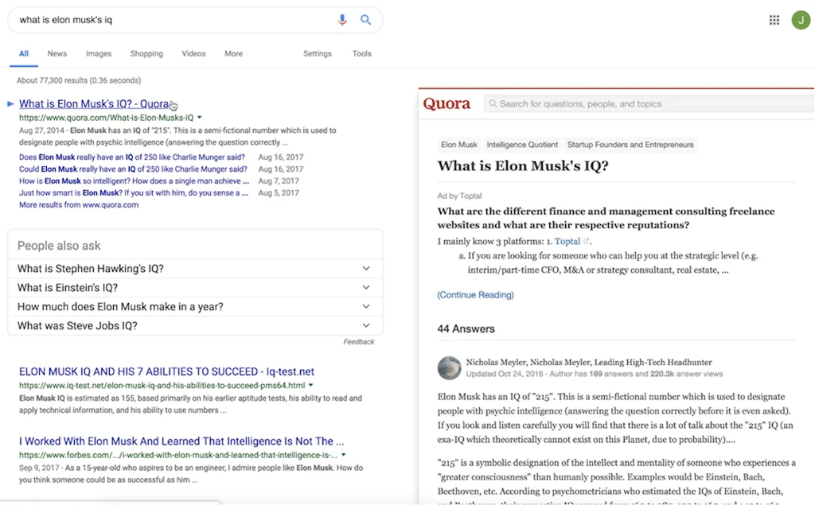Open the Google account avatar
Image resolution: width=815 pixels, height=509 pixels.
pos(800,21)
